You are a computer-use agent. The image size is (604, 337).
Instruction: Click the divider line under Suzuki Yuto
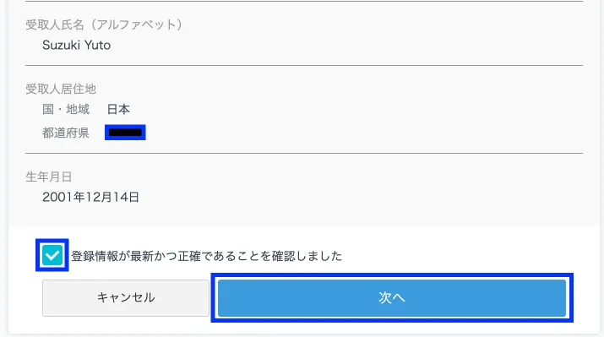[x=304, y=66]
